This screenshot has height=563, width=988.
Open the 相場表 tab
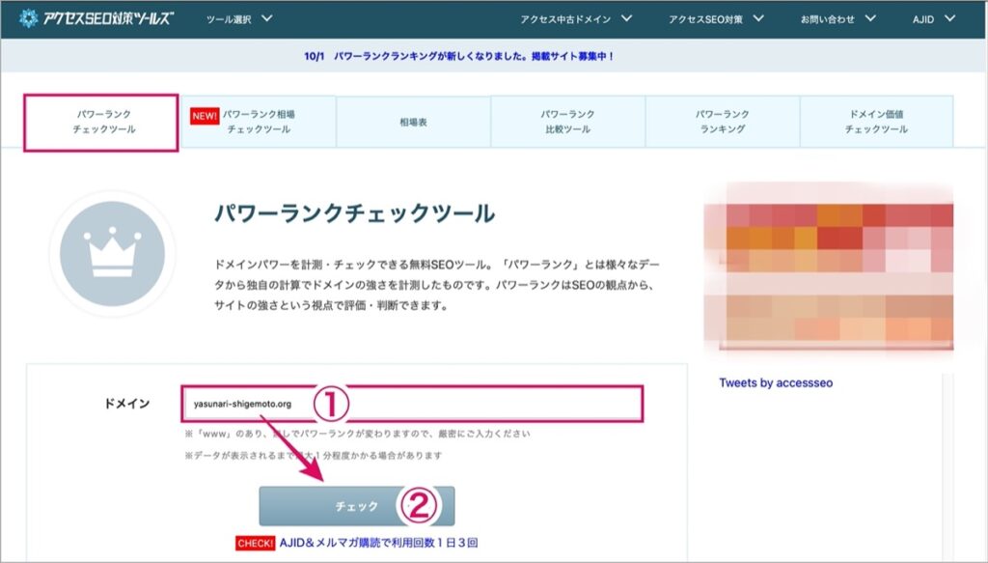(x=413, y=122)
